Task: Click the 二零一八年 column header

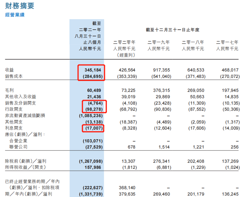Action: pos(193,42)
